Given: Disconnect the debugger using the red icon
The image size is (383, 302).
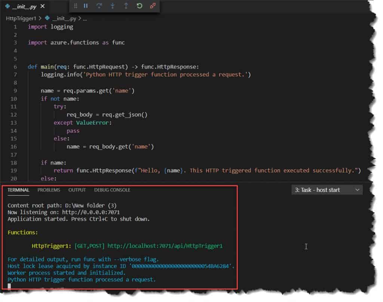Looking at the screenshot, I should [152, 6].
